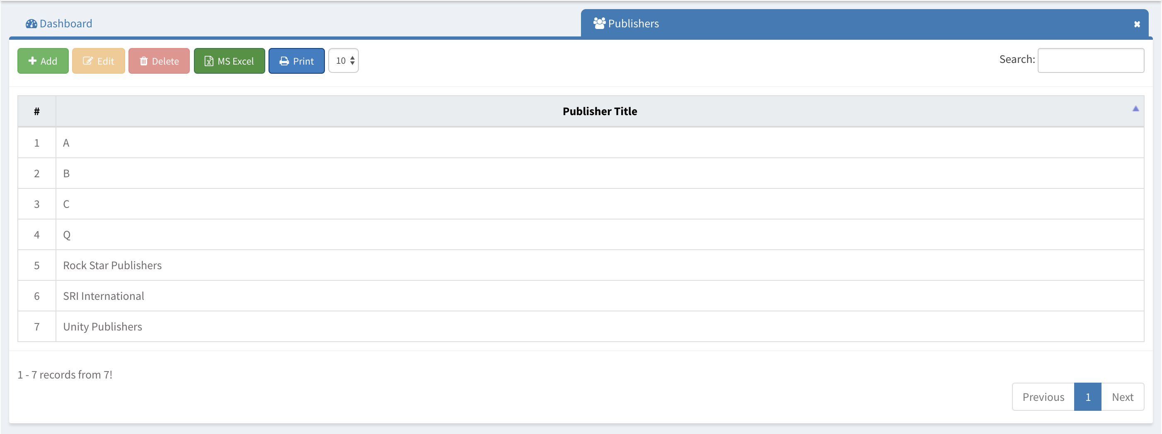
Task: Go to the Next page
Action: [x=1122, y=397]
